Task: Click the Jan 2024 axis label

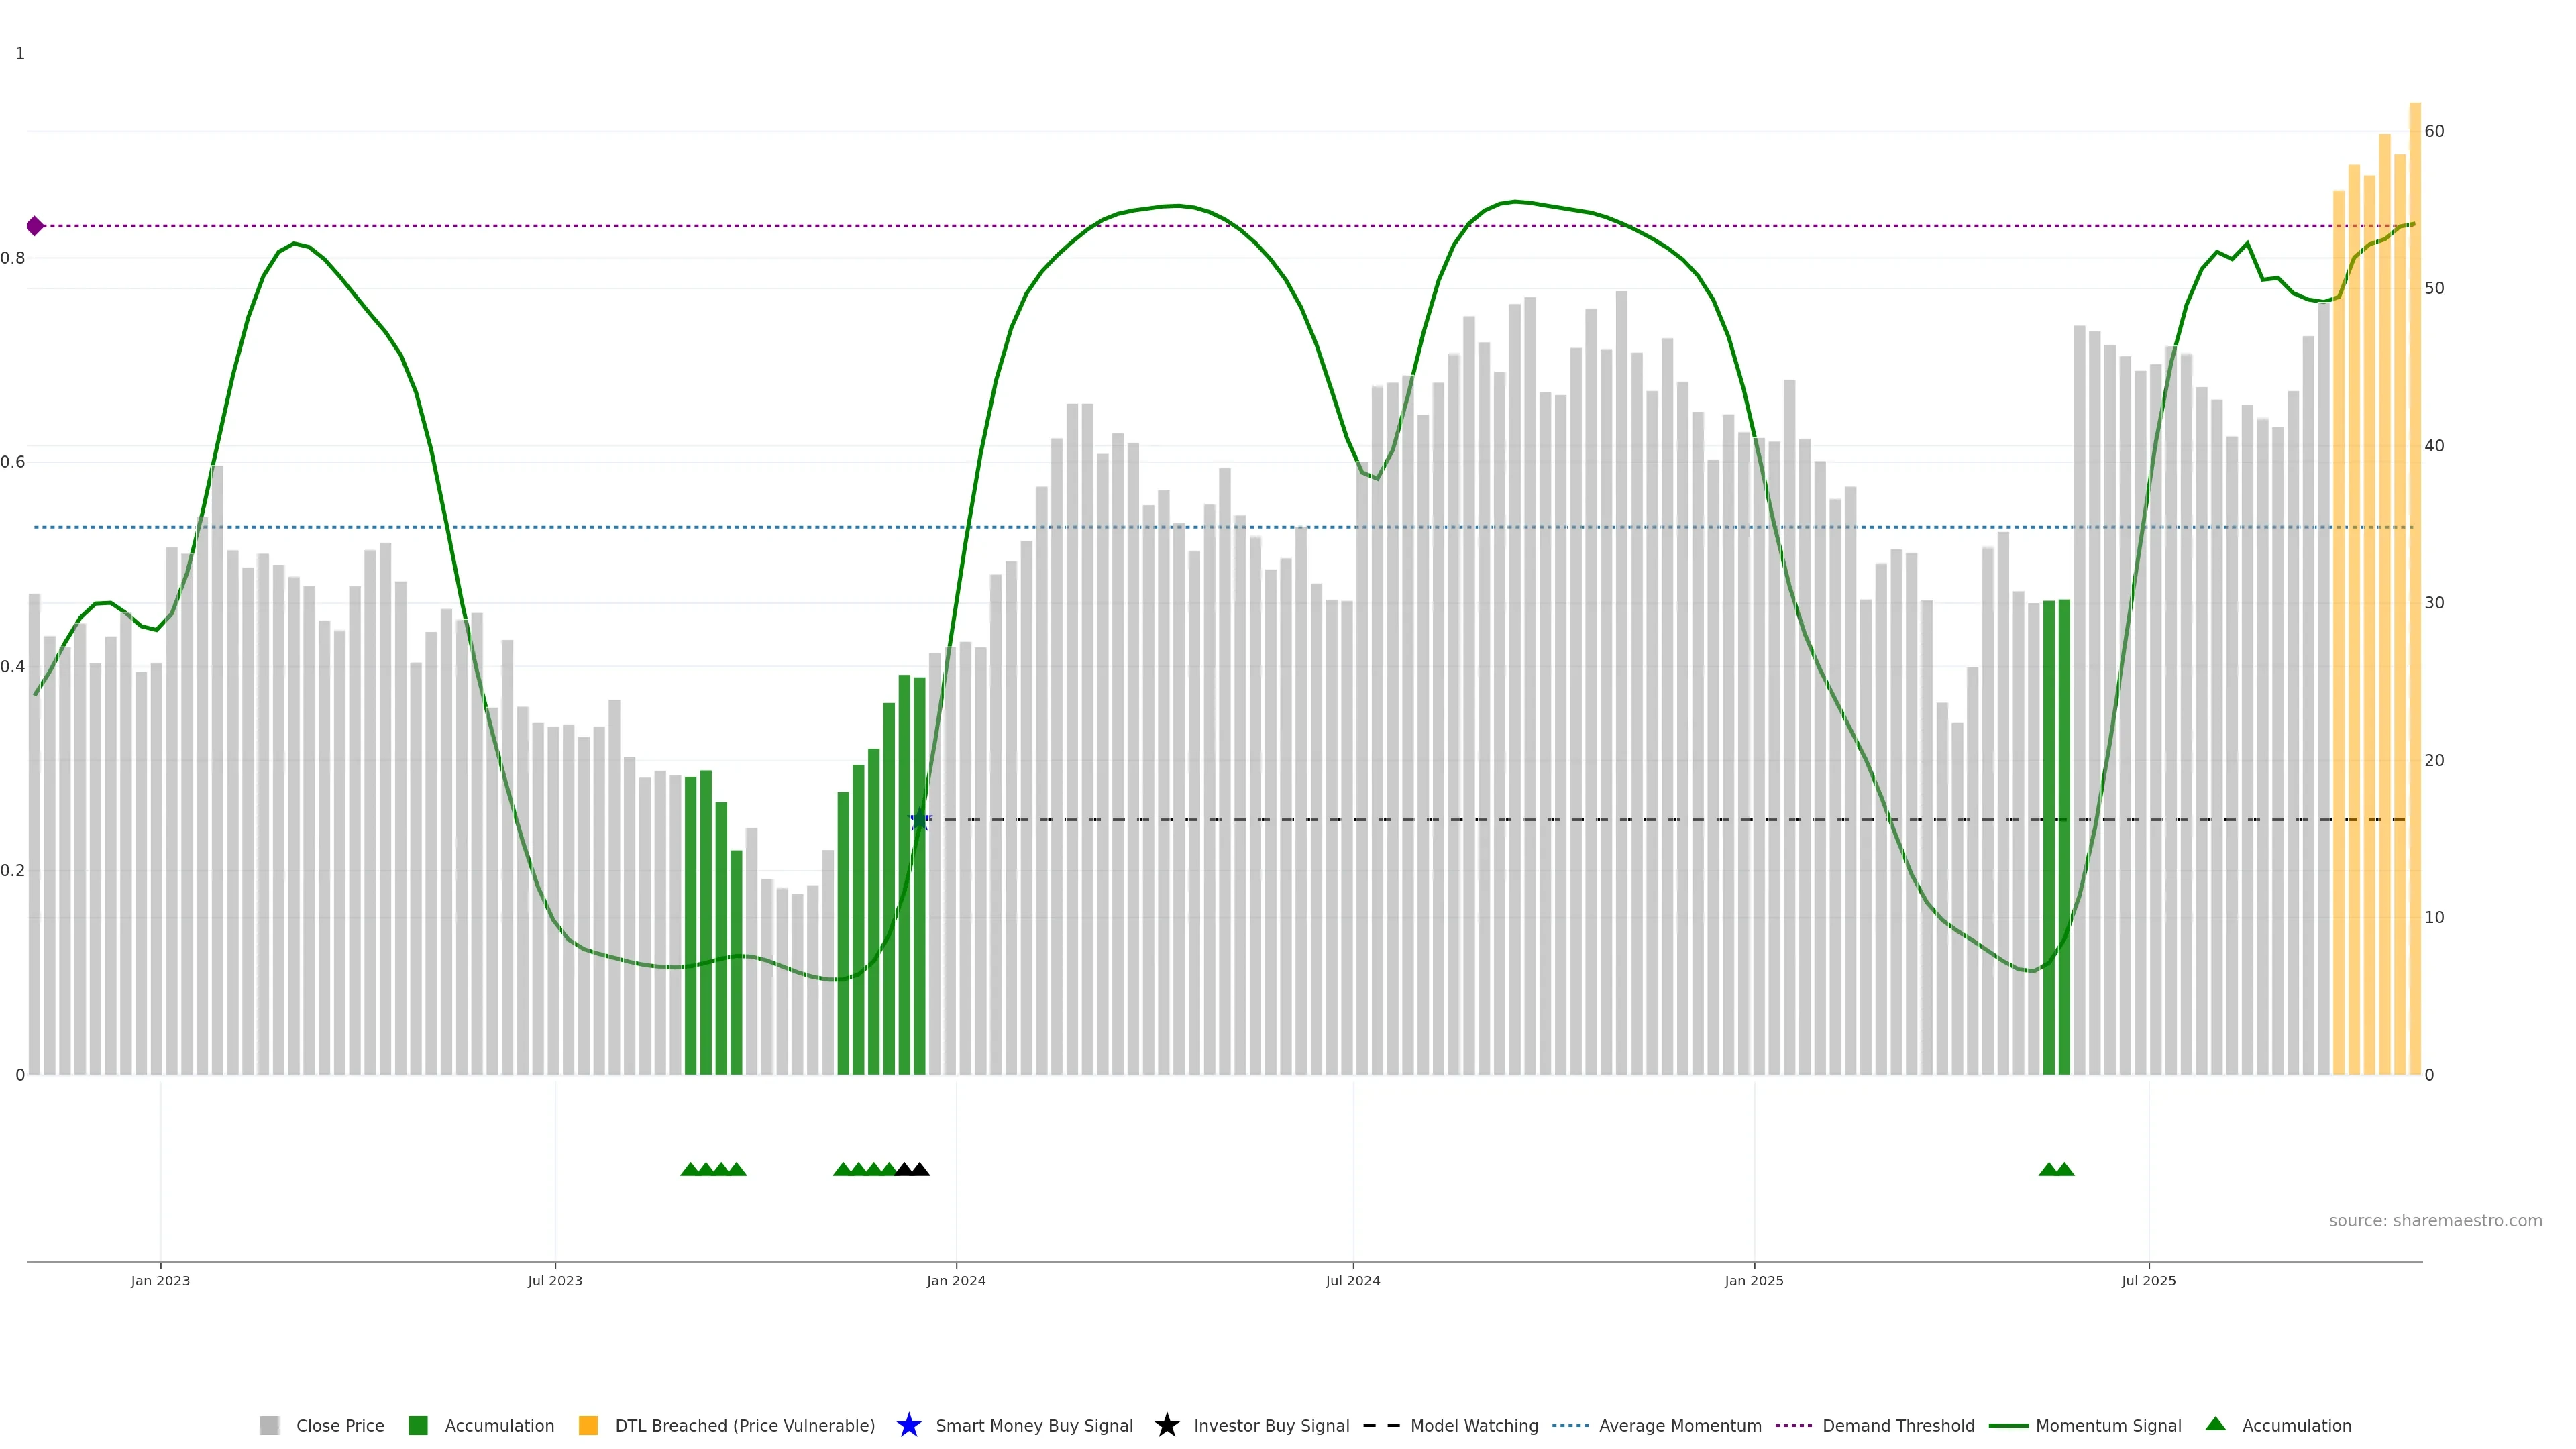Action: point(955,1280)
